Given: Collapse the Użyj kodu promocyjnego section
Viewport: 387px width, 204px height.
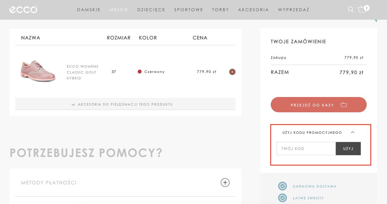Looking at the screenshot, I should pyautogui.click(x=318, y=133).
